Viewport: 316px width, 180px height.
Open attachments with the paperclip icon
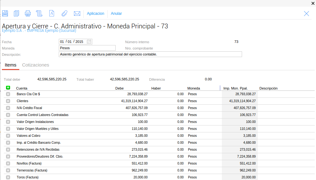coord(64,13)
